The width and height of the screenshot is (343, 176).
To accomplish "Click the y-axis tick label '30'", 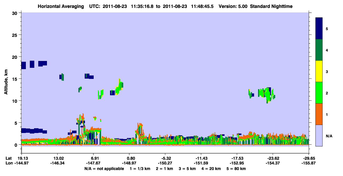I will coord(15,13).
